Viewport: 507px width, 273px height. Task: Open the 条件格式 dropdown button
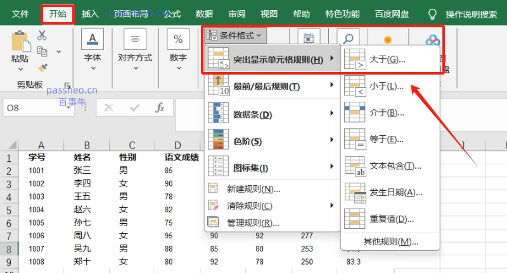[234, 37]
